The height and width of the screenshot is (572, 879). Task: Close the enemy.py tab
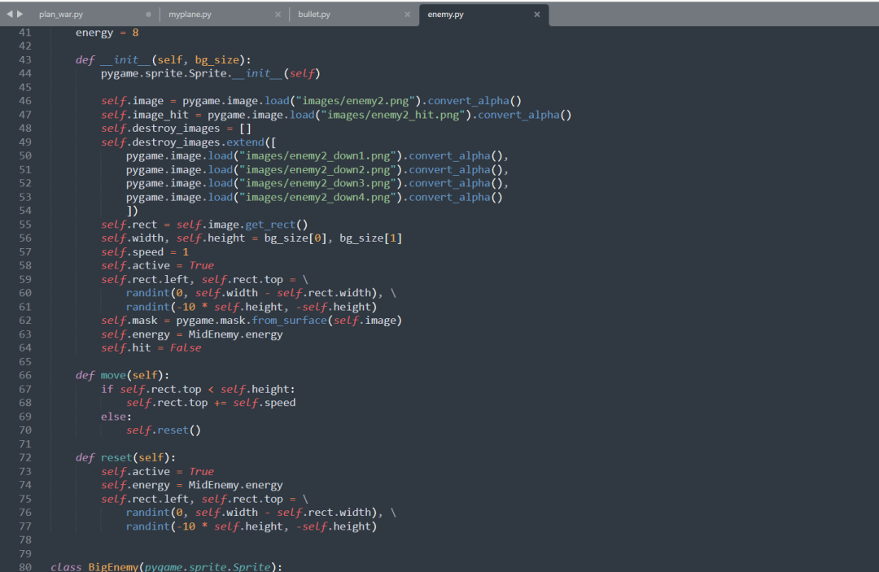536,14
